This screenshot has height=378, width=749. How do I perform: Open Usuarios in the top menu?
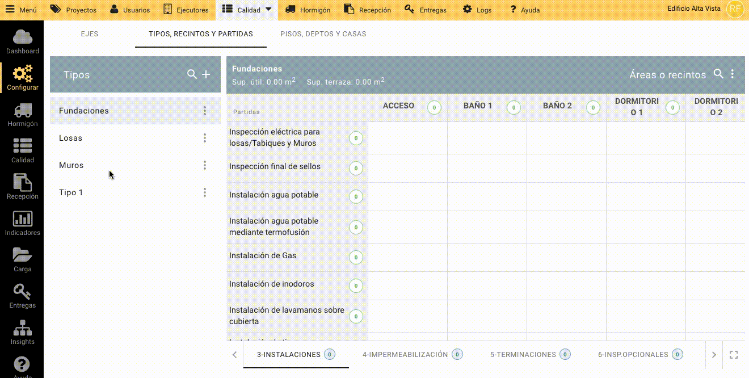tap(130, 10)
